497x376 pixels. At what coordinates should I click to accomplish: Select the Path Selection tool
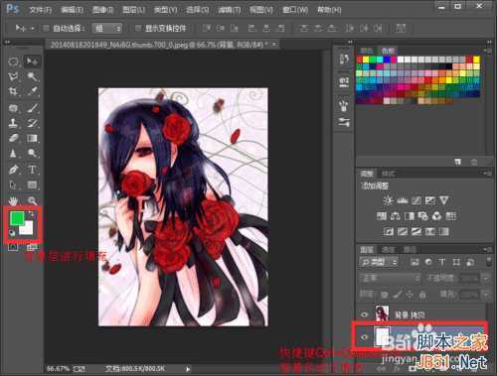[x=13, y=185]
